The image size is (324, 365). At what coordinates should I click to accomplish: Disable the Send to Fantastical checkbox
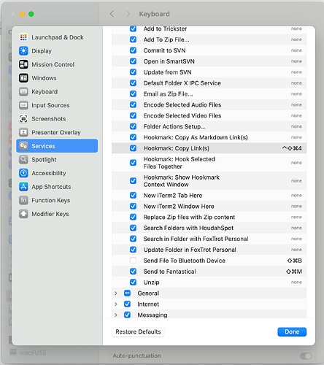[133, 272]
